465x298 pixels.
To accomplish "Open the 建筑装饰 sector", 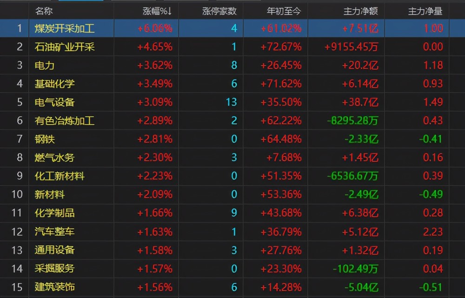I will 54,286.
